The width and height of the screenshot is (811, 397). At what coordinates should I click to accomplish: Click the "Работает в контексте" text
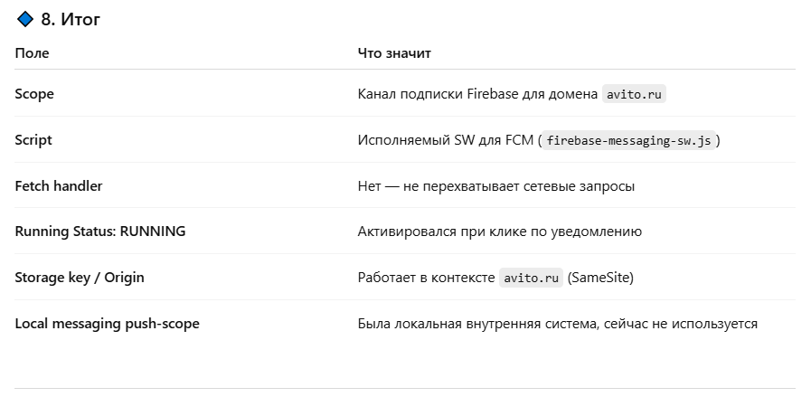pyautogui.click(x=426, y=278)
